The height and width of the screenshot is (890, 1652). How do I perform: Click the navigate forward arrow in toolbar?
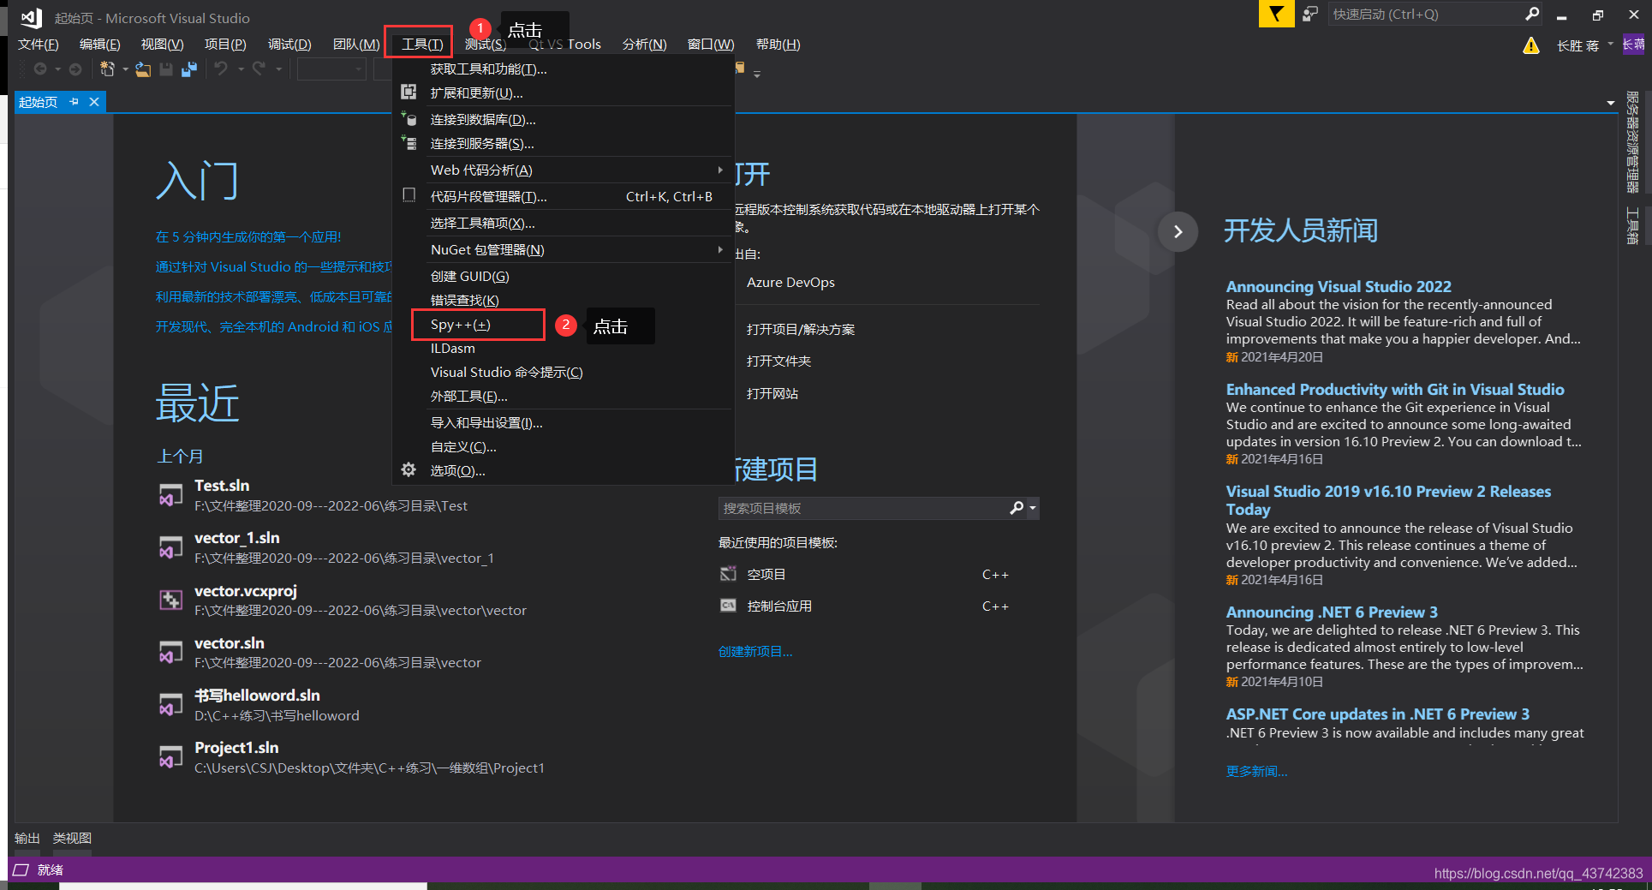75,69
